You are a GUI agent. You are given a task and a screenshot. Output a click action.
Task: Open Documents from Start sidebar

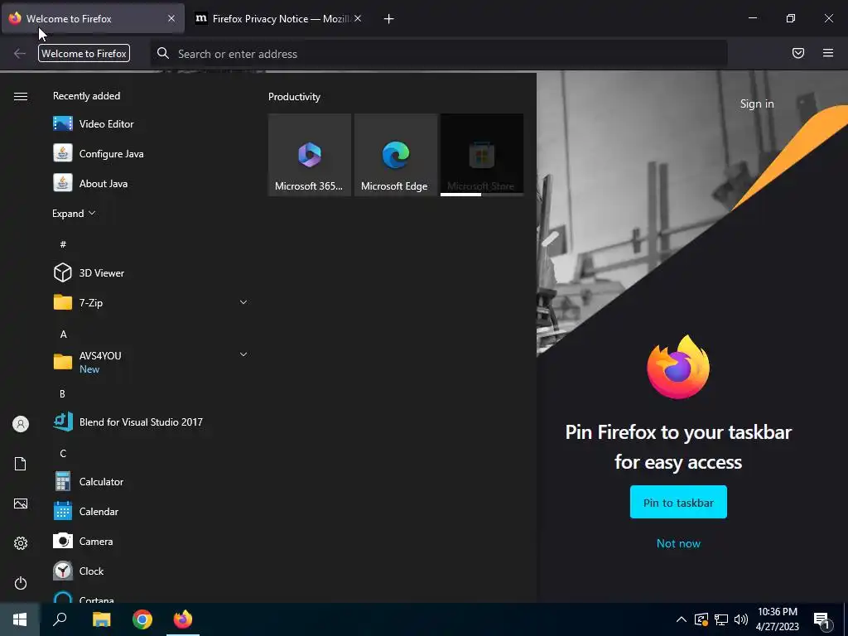(21, 464)
